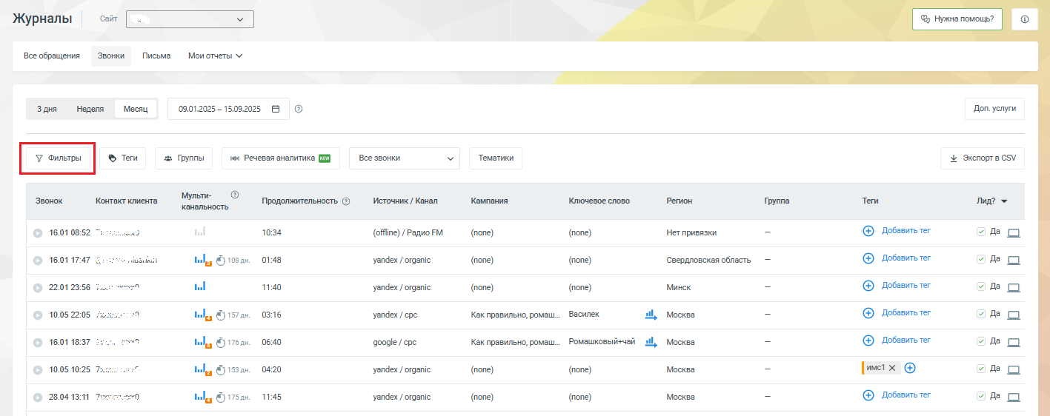
Task: Click the keyword stats icon next to Василек
Action: click(x=651, y=315)
